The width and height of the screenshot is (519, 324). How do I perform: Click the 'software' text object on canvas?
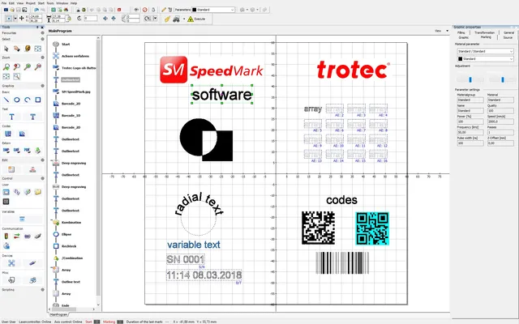coord(221,95)
